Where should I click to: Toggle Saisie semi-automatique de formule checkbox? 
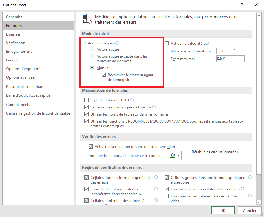(x=86, y=107)
